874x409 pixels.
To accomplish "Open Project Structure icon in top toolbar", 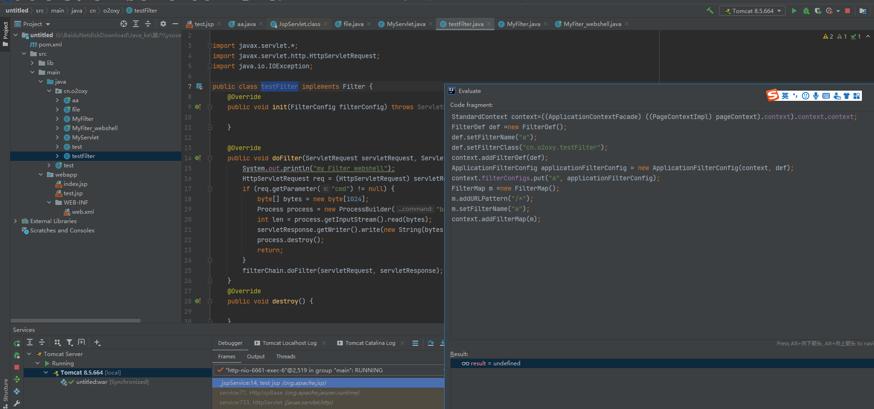I will click(863, 11).
